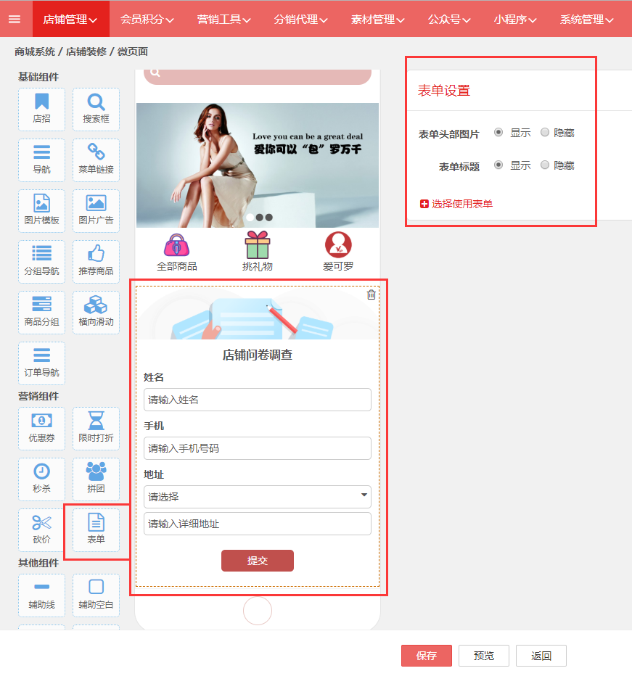The height and width of the screenshot is (676, 632).
Task: Add the 店招 shop sign component
Action: tap(41, 110)
